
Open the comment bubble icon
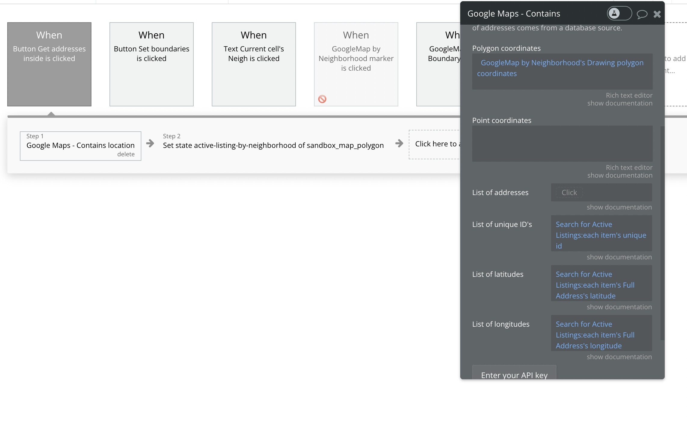coord(642,14)
